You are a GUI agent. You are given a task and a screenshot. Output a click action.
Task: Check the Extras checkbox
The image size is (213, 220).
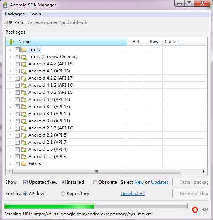[17, 164]
